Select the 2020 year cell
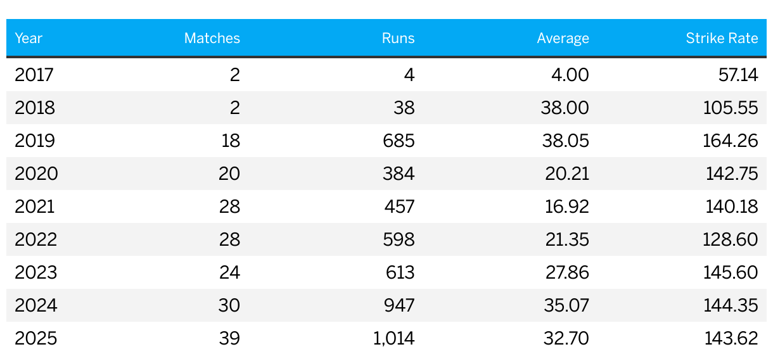Screen dimensions: 773x361 pyautogui.click(x=36, y=174)
